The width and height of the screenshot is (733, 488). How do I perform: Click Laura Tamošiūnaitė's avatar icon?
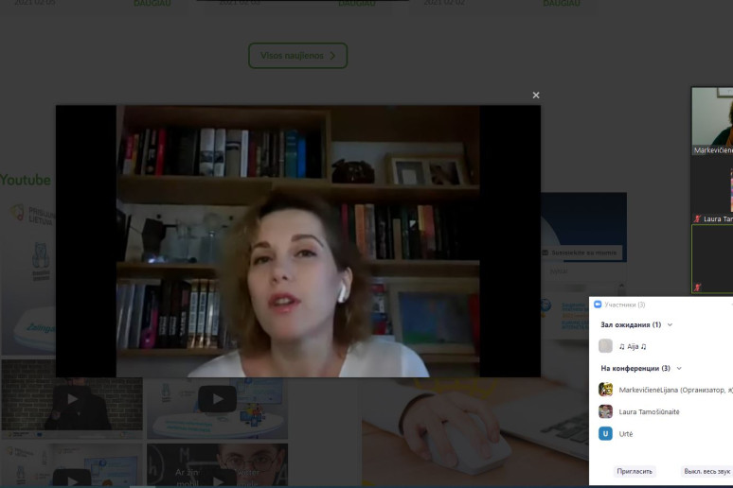(x=605, y=411)
